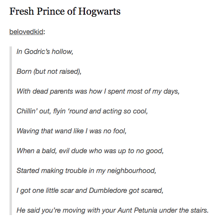Click the word 'parents' in third line
213x223 pixels.
coord(61,92)
